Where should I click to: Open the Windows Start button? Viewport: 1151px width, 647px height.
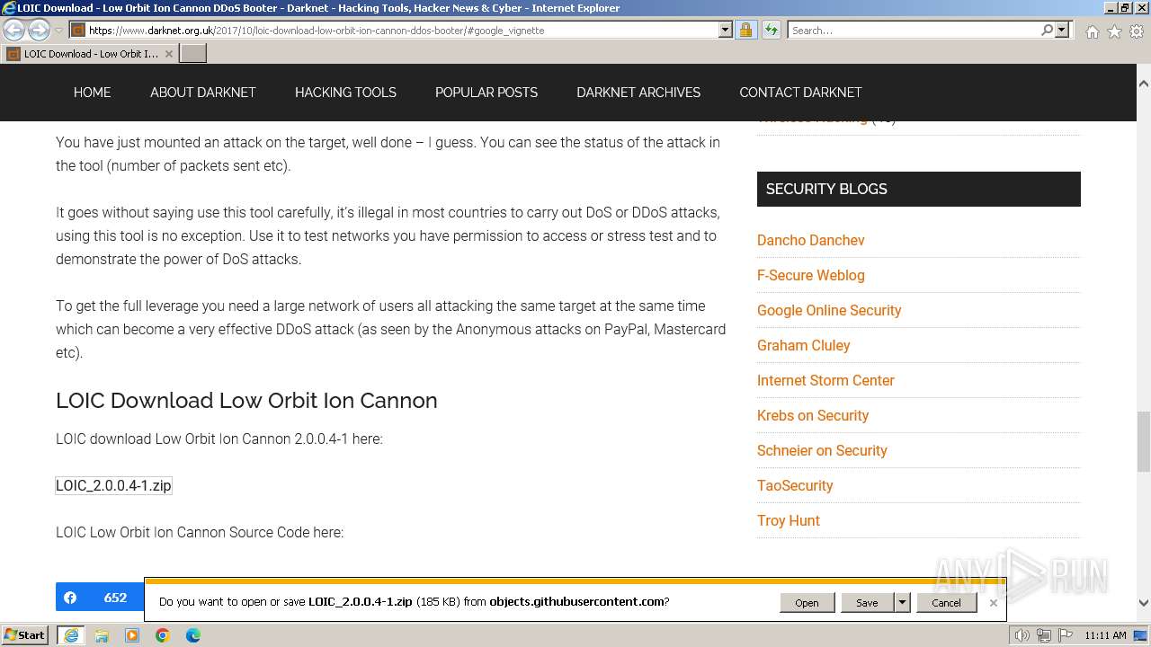[25, 634]
